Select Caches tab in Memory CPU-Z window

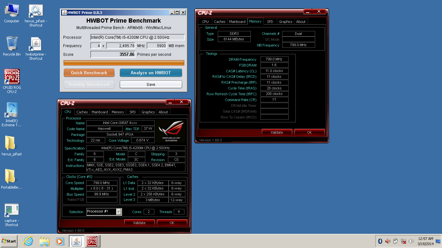click(220, 22)
